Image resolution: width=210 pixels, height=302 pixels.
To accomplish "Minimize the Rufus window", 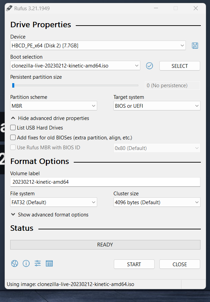I will pos(156,8).
